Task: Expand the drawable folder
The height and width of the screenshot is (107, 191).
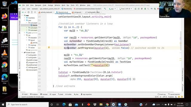Action: (x=27, y=38)
